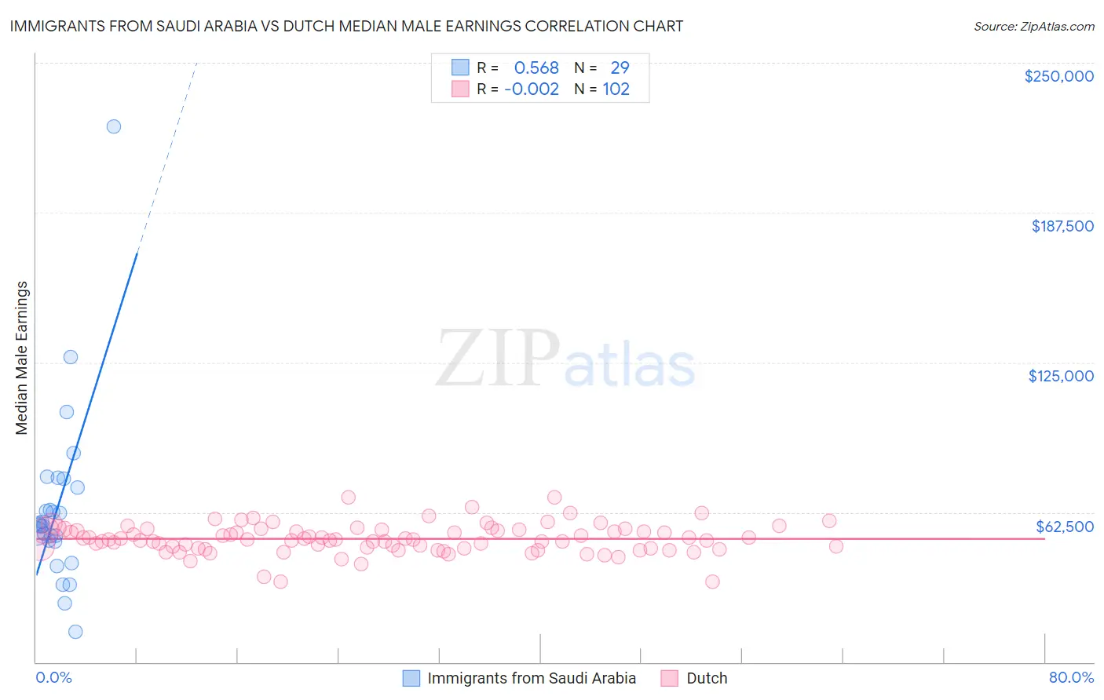Click the $187,500 y-axis label
The width and height of the screenshot is (1104, 700).
point(1062,226)
